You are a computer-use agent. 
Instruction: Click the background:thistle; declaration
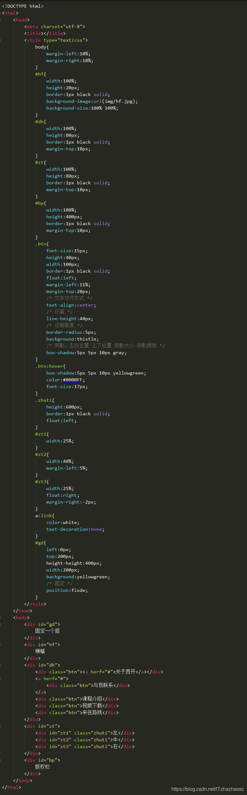(x=73, y=339)
